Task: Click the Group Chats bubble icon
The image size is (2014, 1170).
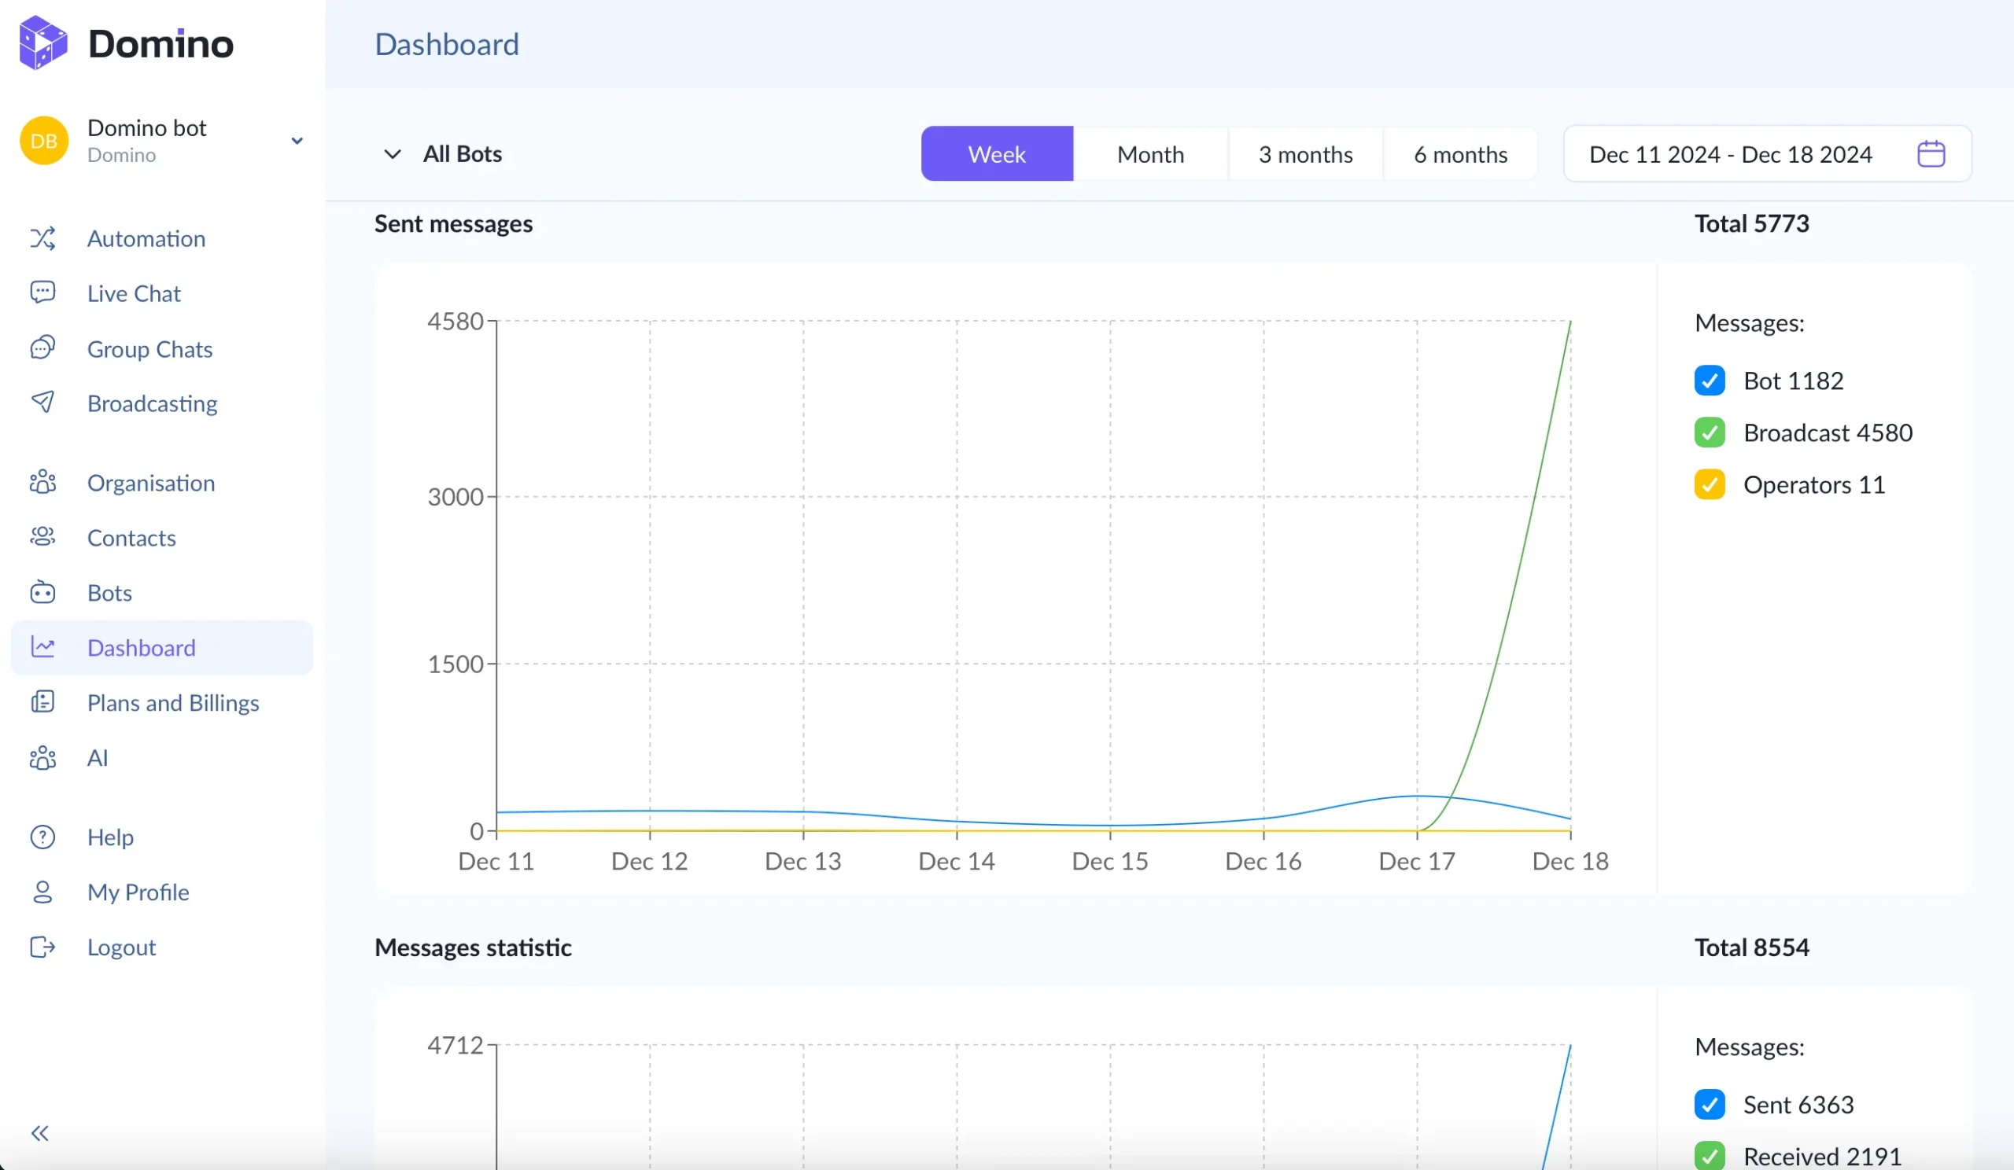Action: click(42, 348)
